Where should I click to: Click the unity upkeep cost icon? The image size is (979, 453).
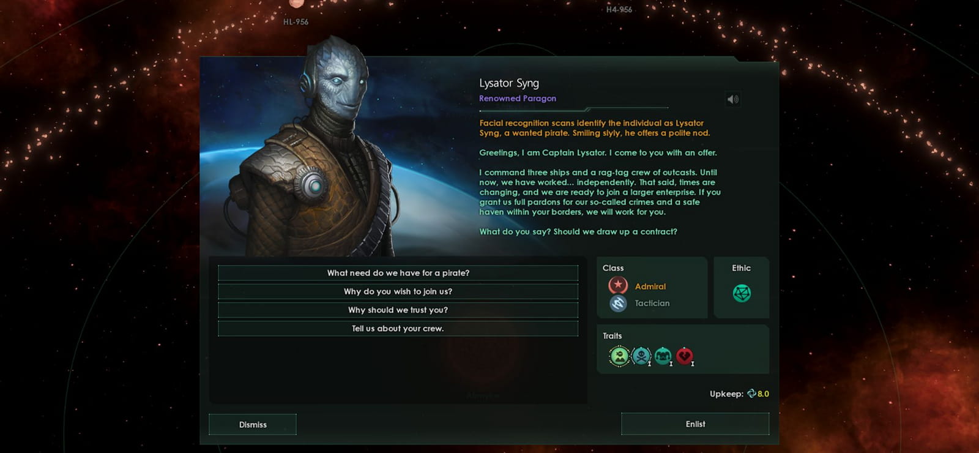click(751, 394)
